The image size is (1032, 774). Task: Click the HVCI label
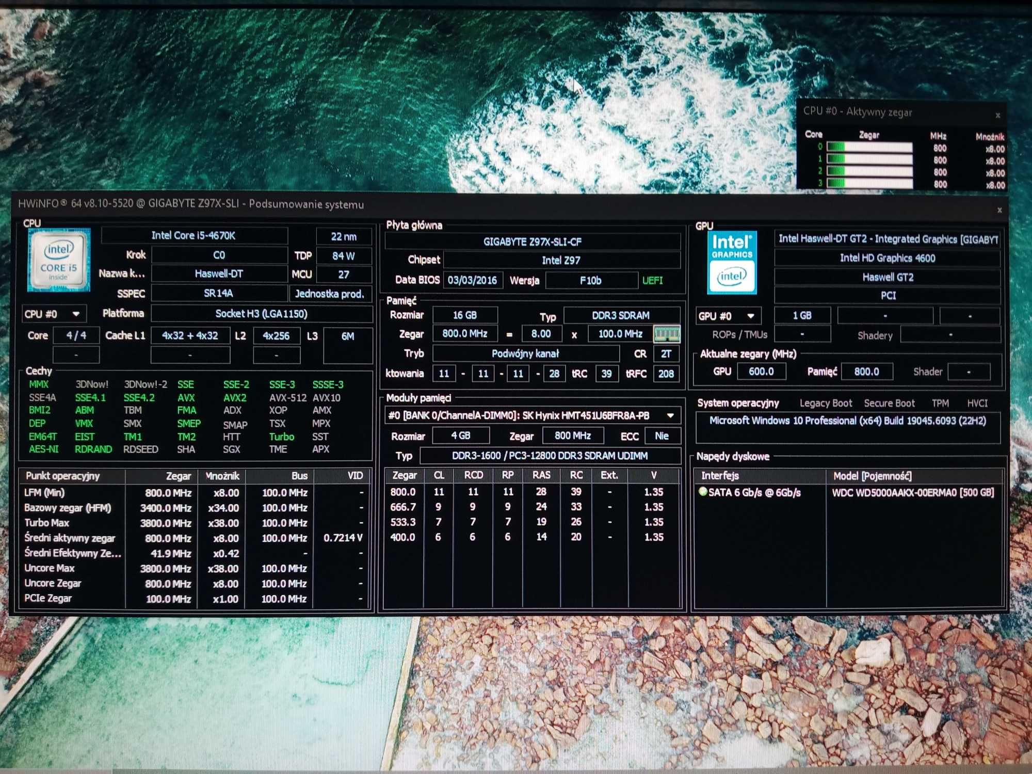(977, 404)
